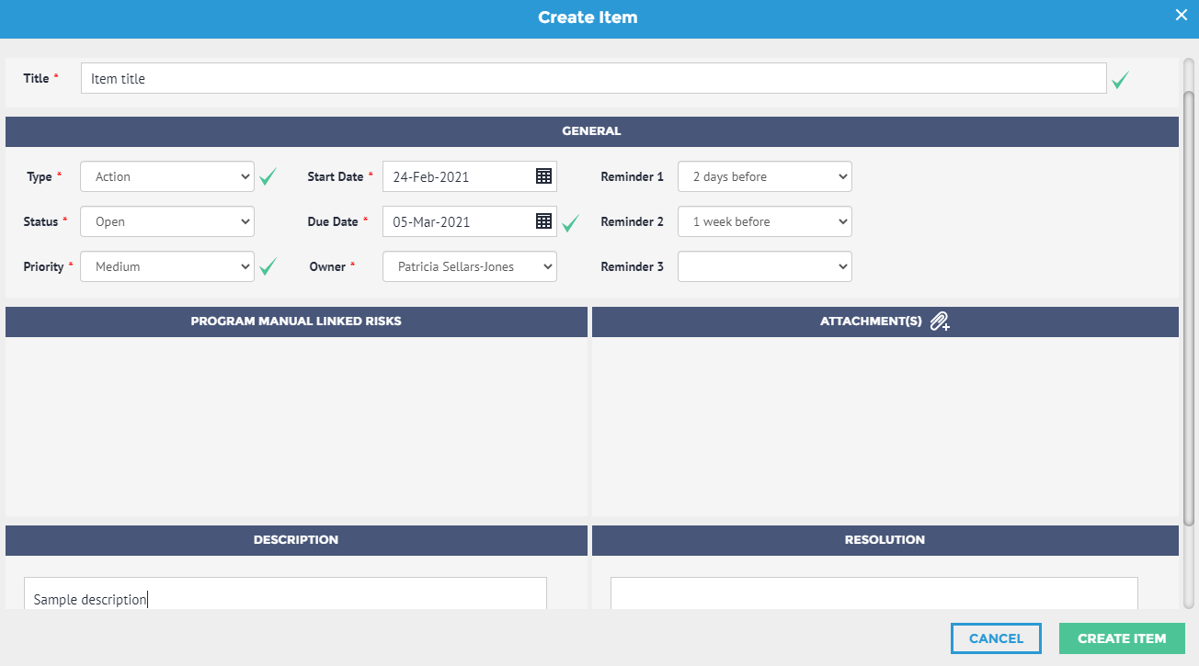Screen dimensions: 1199x666
Task: Click the General section header
Action: (x=592, y=131)
